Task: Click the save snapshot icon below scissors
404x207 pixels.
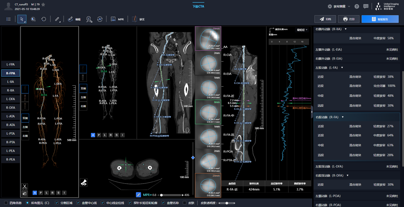Action: coord(25,193)
